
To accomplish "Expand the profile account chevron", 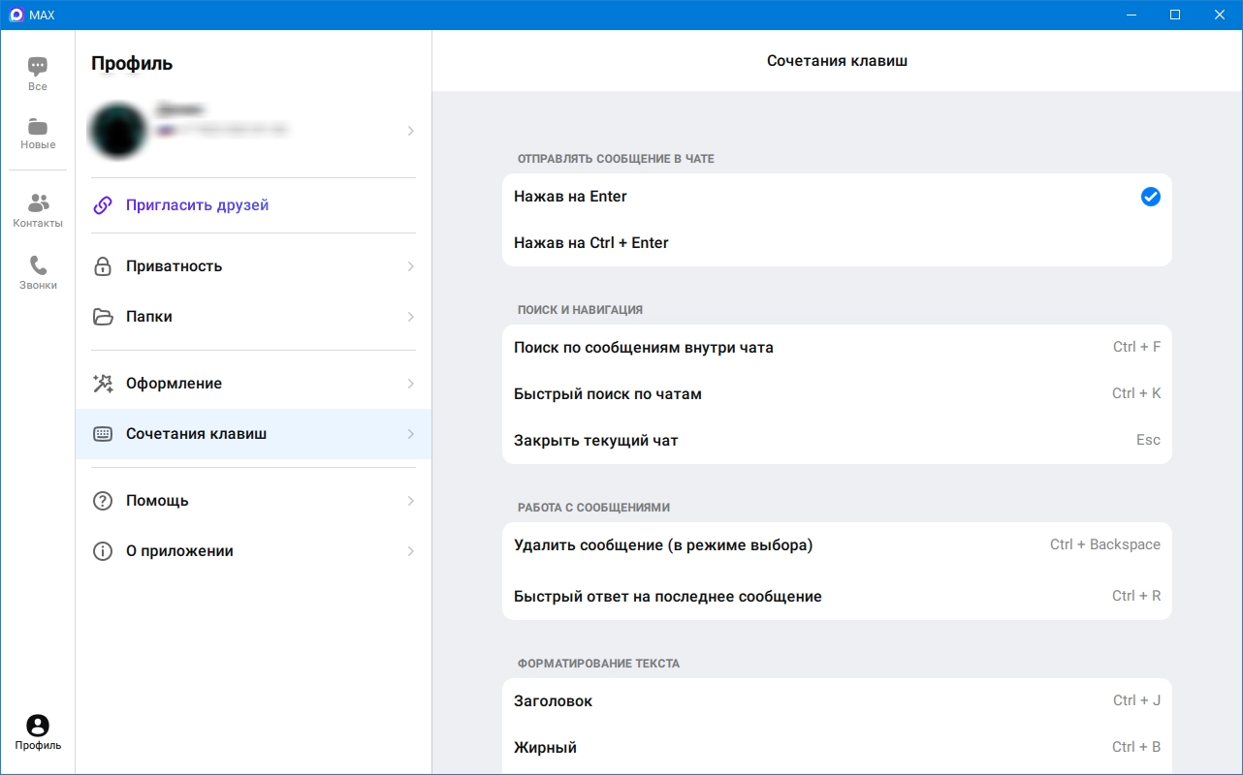I will (411, 131).
